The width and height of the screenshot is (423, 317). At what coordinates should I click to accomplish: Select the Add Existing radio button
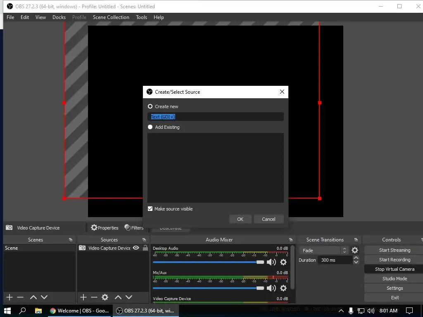pyautogui.click(x=150, y=127)
